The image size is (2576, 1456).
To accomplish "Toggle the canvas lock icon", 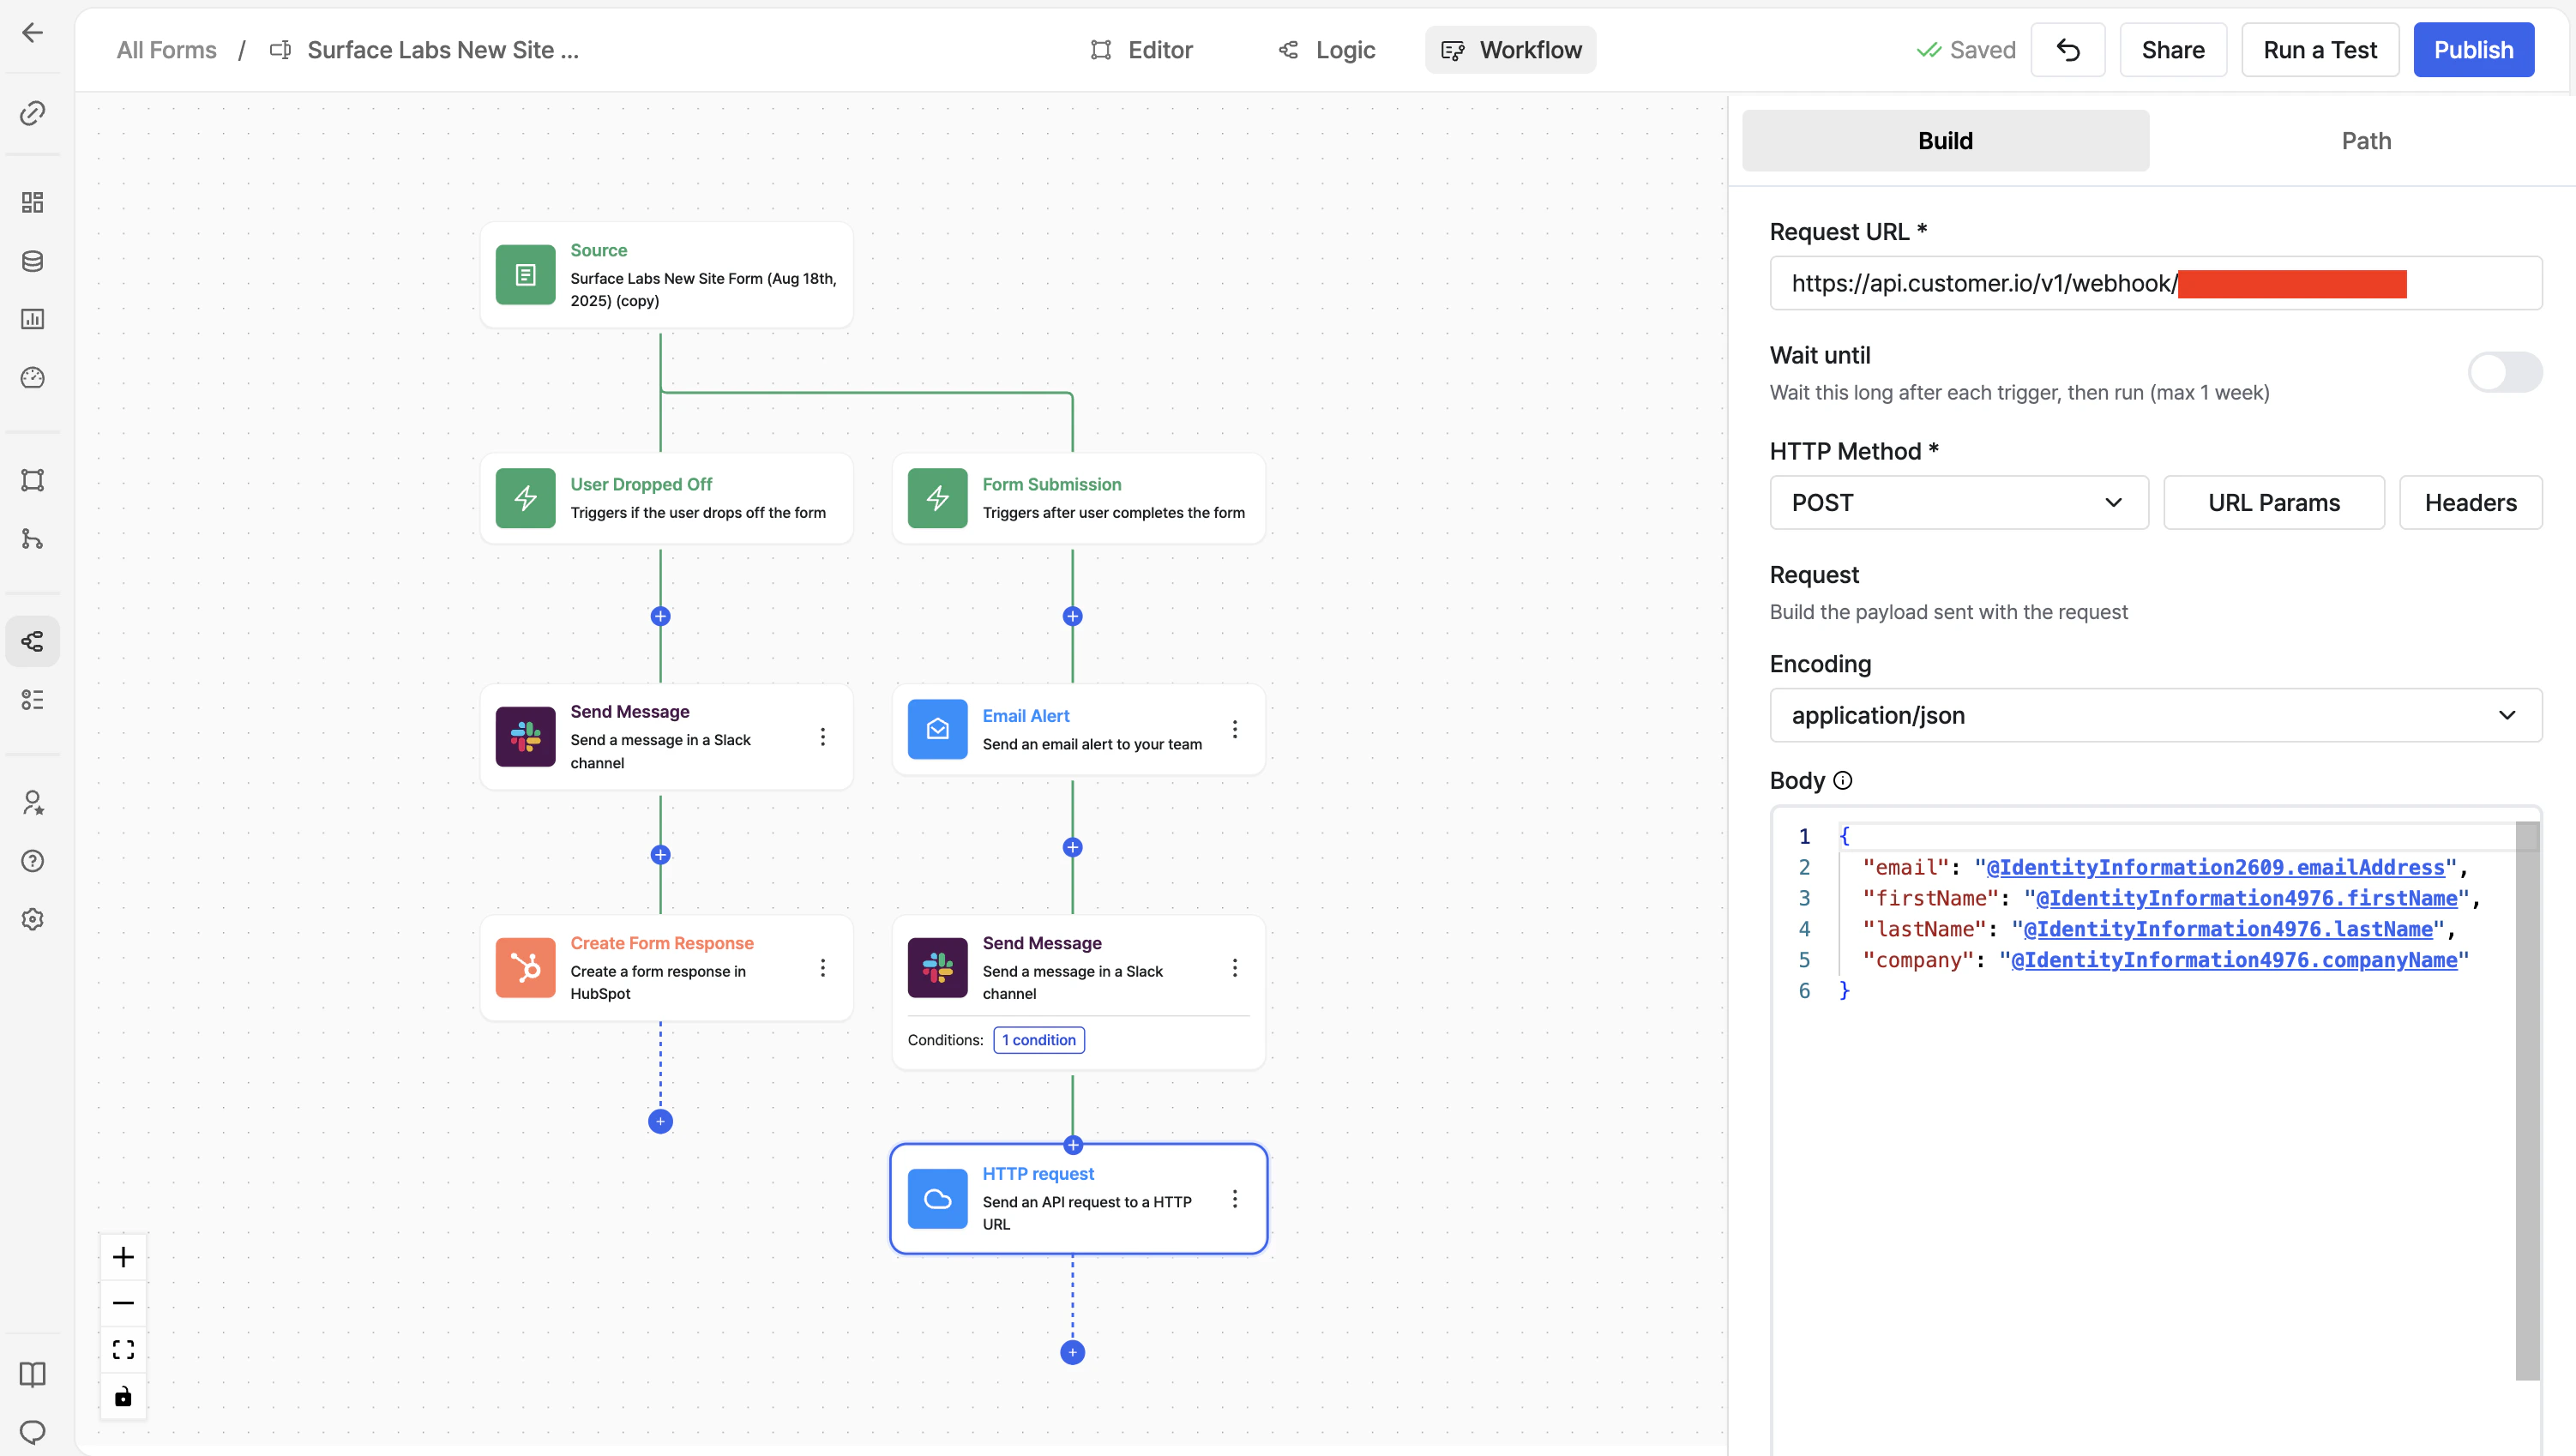I will [x=123, y=1396].
